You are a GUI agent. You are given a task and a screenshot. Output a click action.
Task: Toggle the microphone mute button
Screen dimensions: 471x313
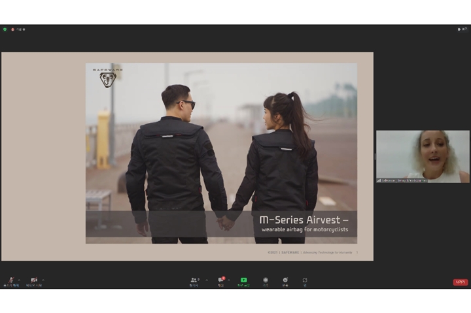10,281
